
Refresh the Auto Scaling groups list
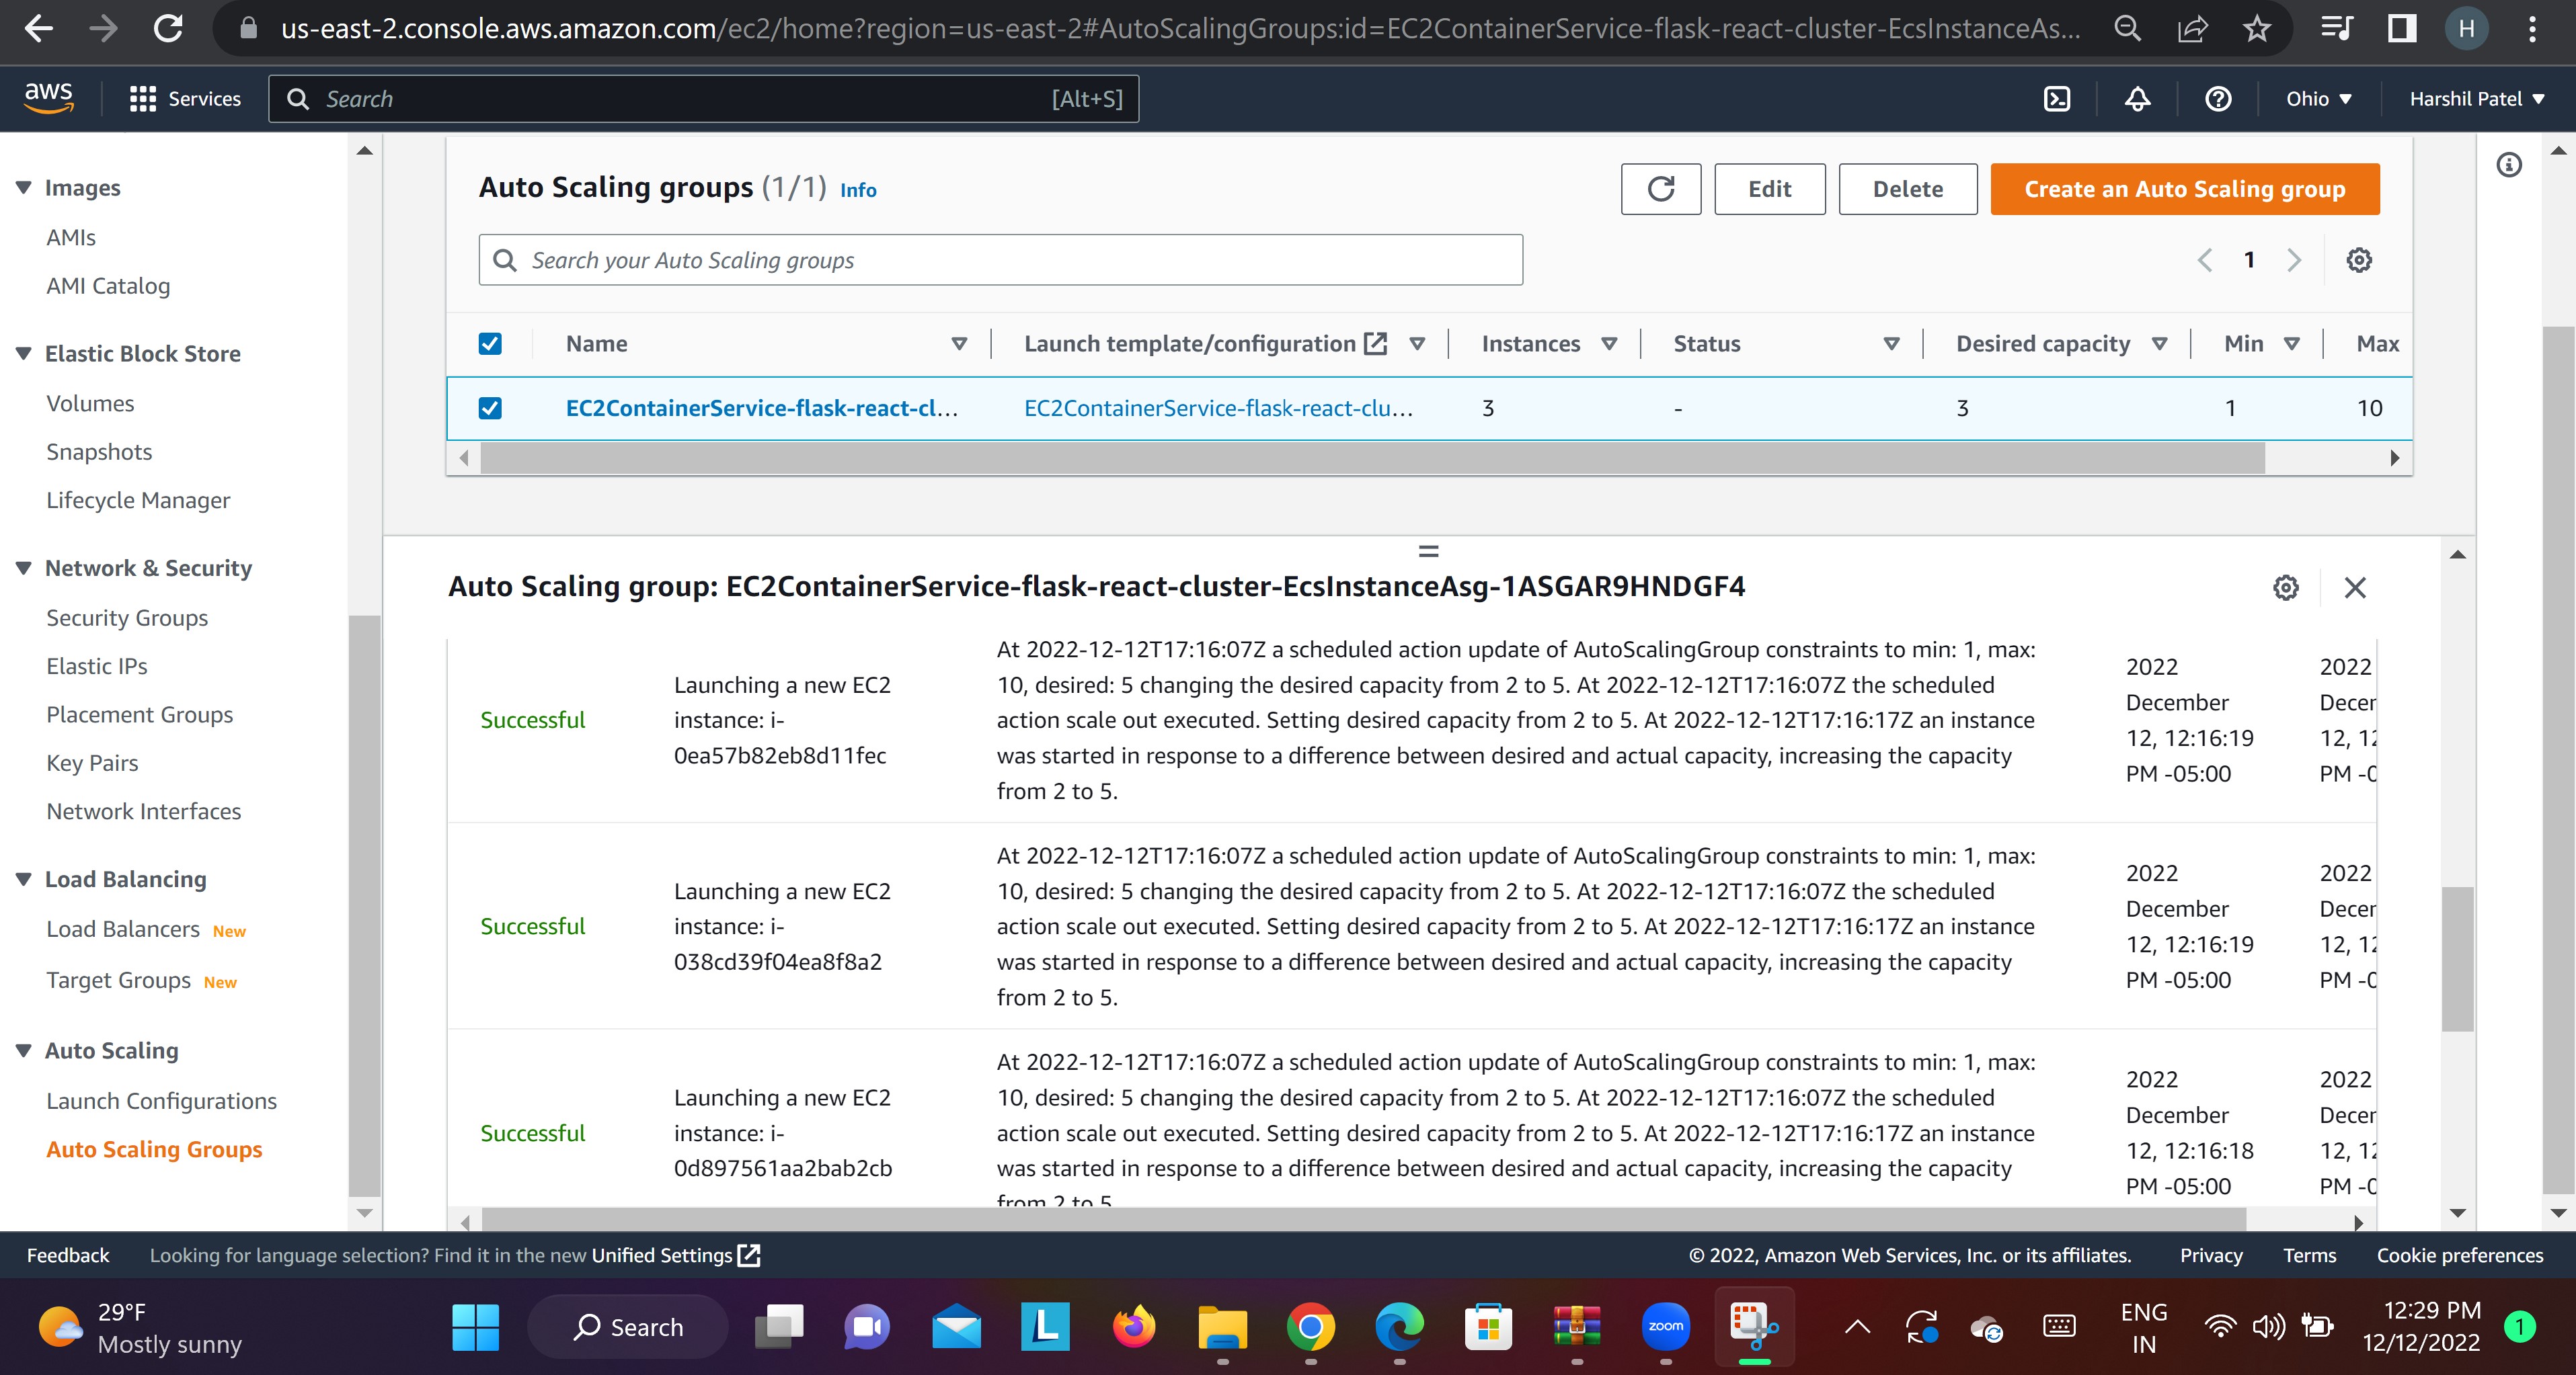1660,189
